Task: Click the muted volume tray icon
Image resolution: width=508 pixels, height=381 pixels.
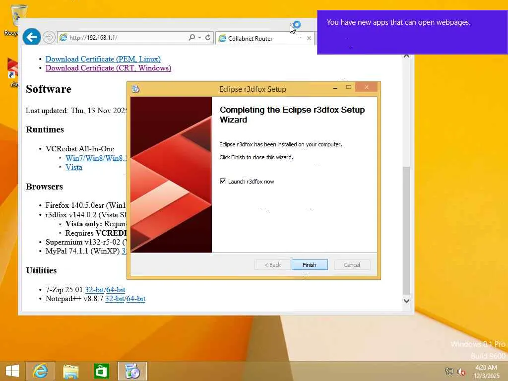Action: [461, 372]
